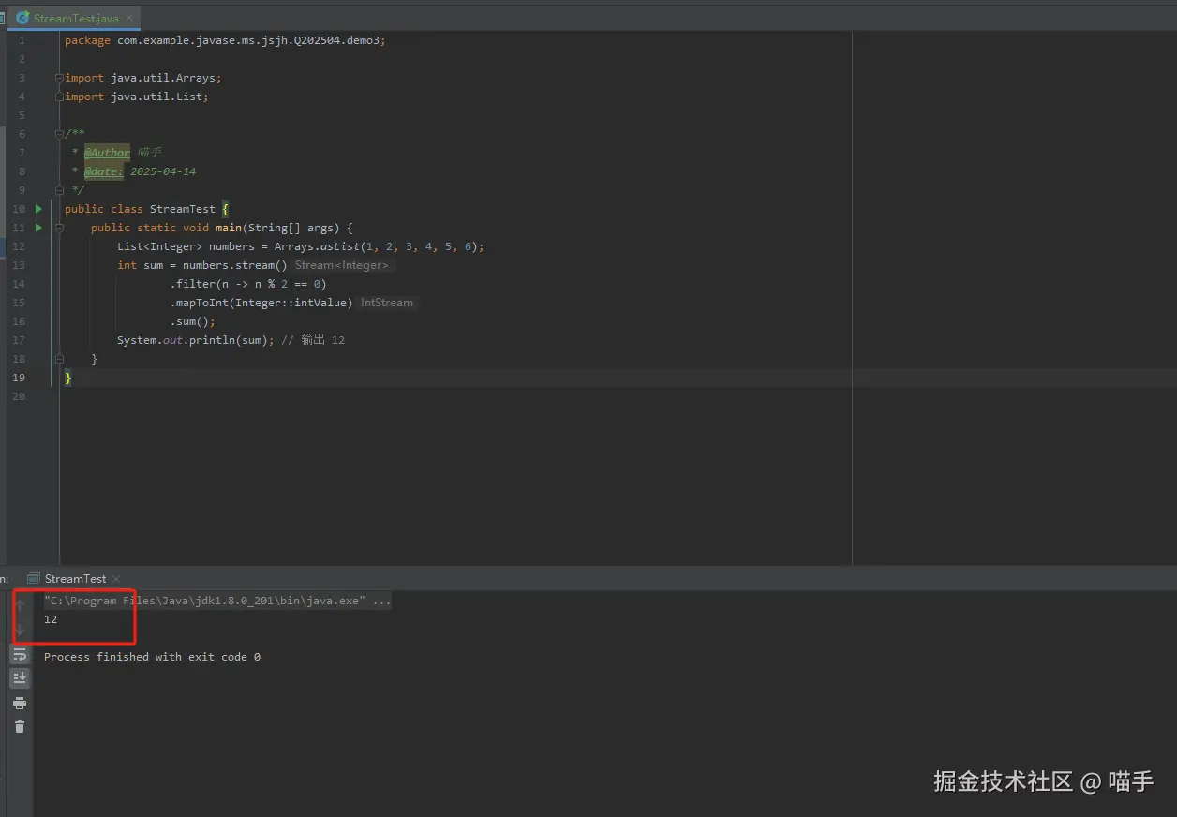Click the IntStream inlay hint

pos(386,303)
